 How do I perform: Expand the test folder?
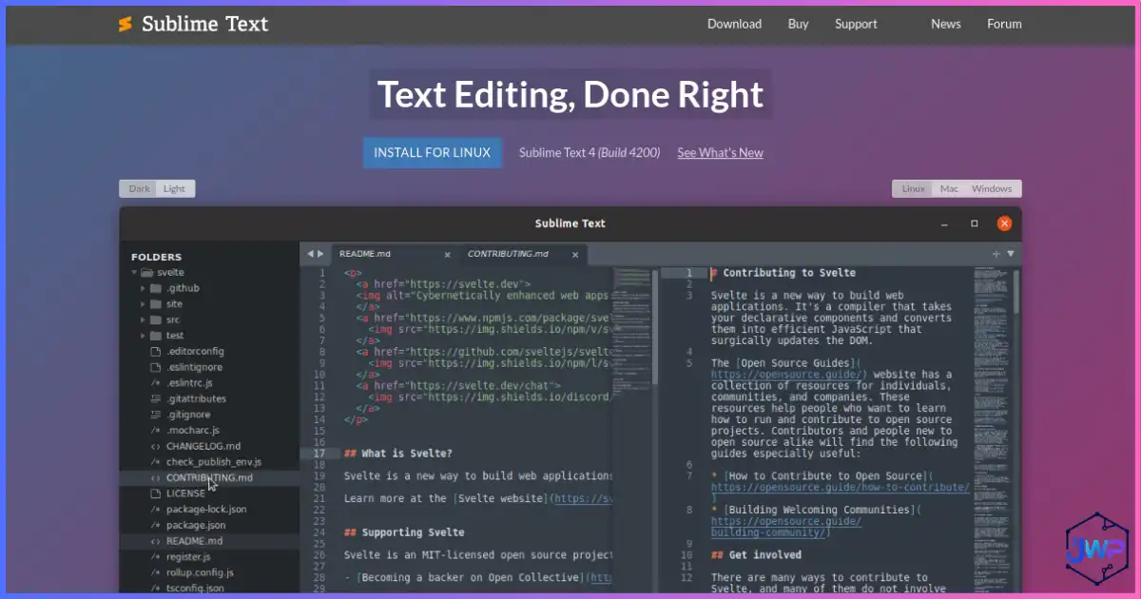tap(144, 336)
